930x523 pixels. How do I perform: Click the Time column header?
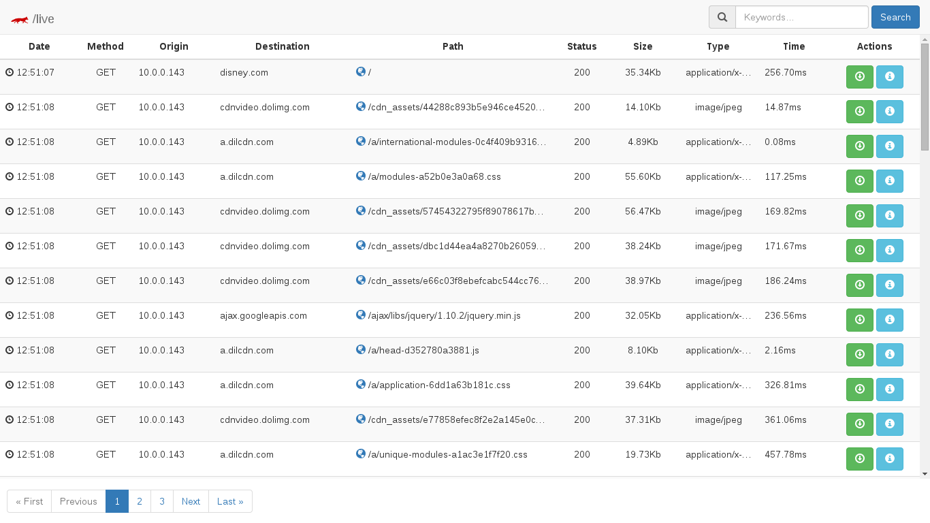(794, 46)
